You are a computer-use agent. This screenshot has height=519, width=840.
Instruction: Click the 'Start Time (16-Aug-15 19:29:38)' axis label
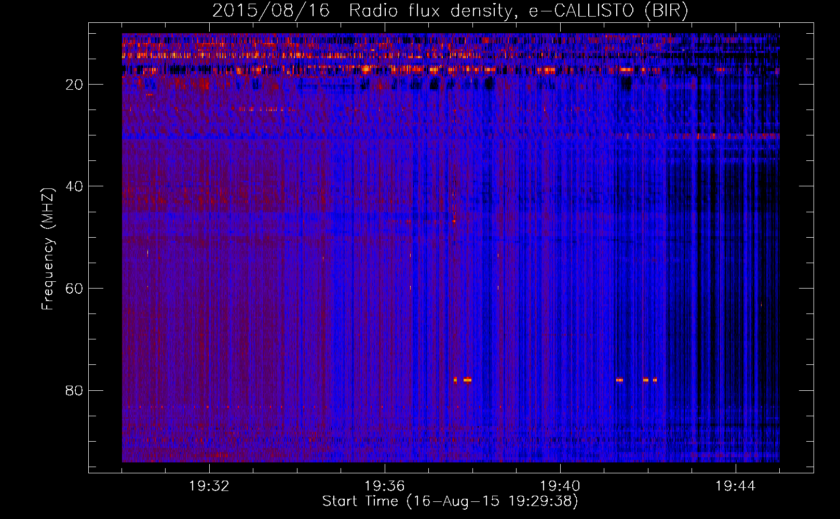click(450, 501)
